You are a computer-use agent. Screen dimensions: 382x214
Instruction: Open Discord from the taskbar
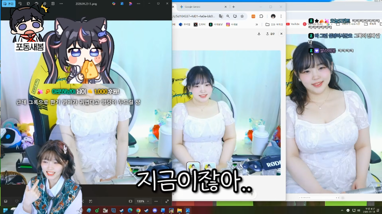click(x=155, y=210)
